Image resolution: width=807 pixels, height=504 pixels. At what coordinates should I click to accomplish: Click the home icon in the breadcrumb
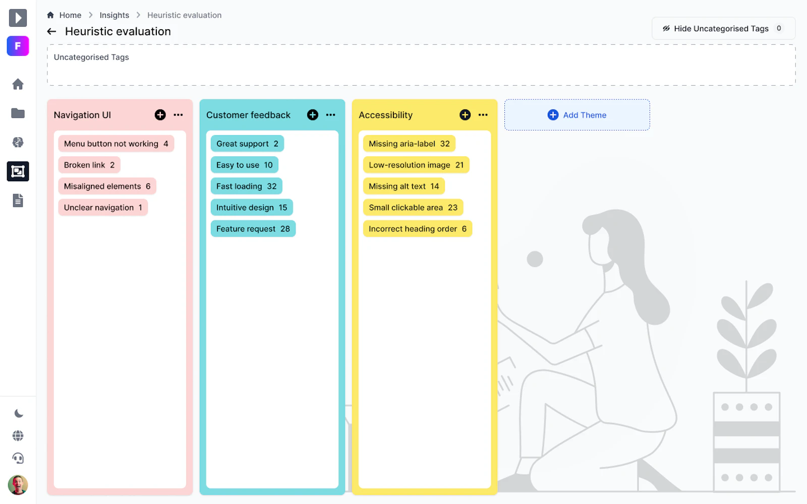click(50, 15)
